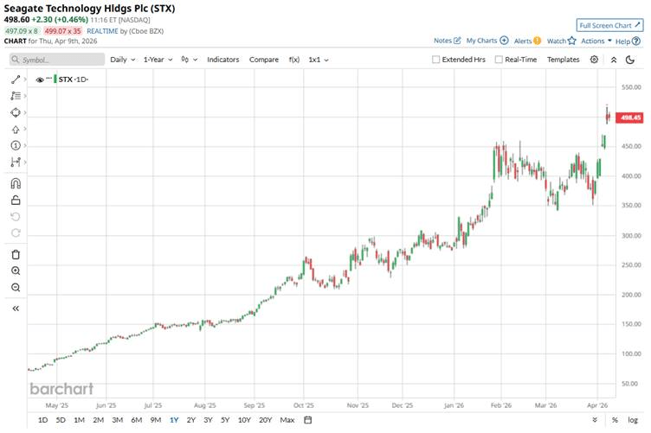Open the Compare menu
The width and height of the screenshot is (651, 433).
264,60
